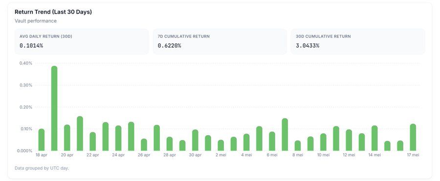The image size is (440, 181).
Task: Click the 0.6220% value
Action: click(169, 46)
